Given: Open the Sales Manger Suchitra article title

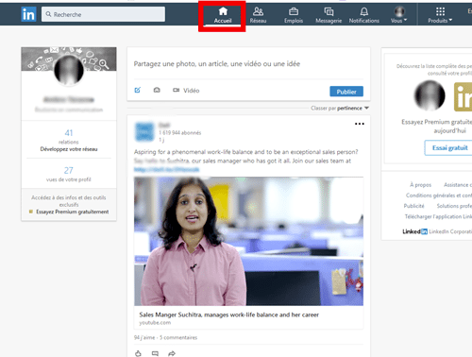Looking at the screenshot, I should [x=228, y=314].
